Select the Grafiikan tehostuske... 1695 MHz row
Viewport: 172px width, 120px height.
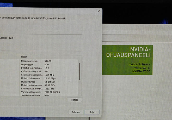[49, 75]
